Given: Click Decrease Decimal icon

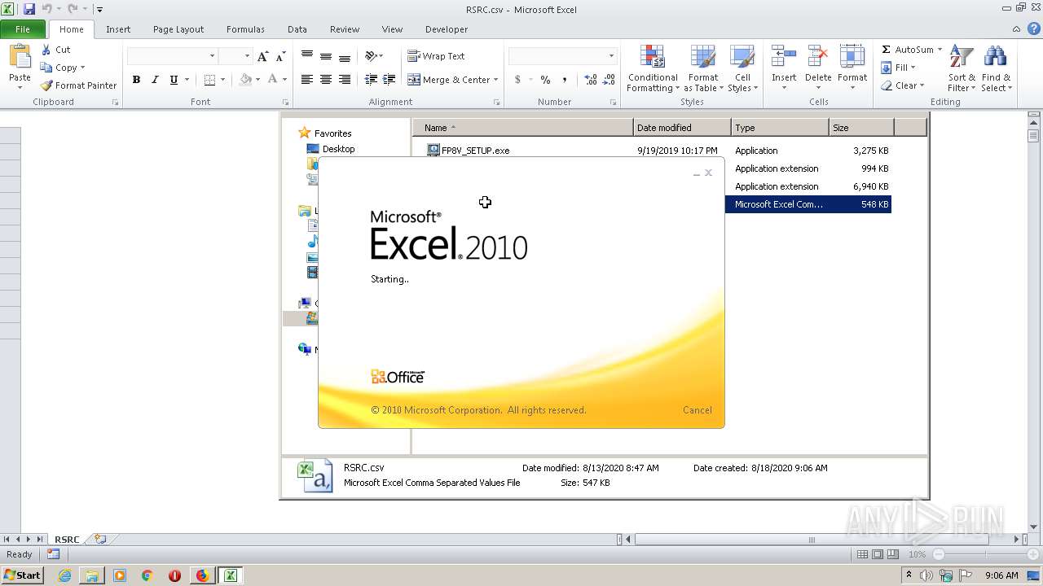Looking at the screenshot, I should coord(610,80).
